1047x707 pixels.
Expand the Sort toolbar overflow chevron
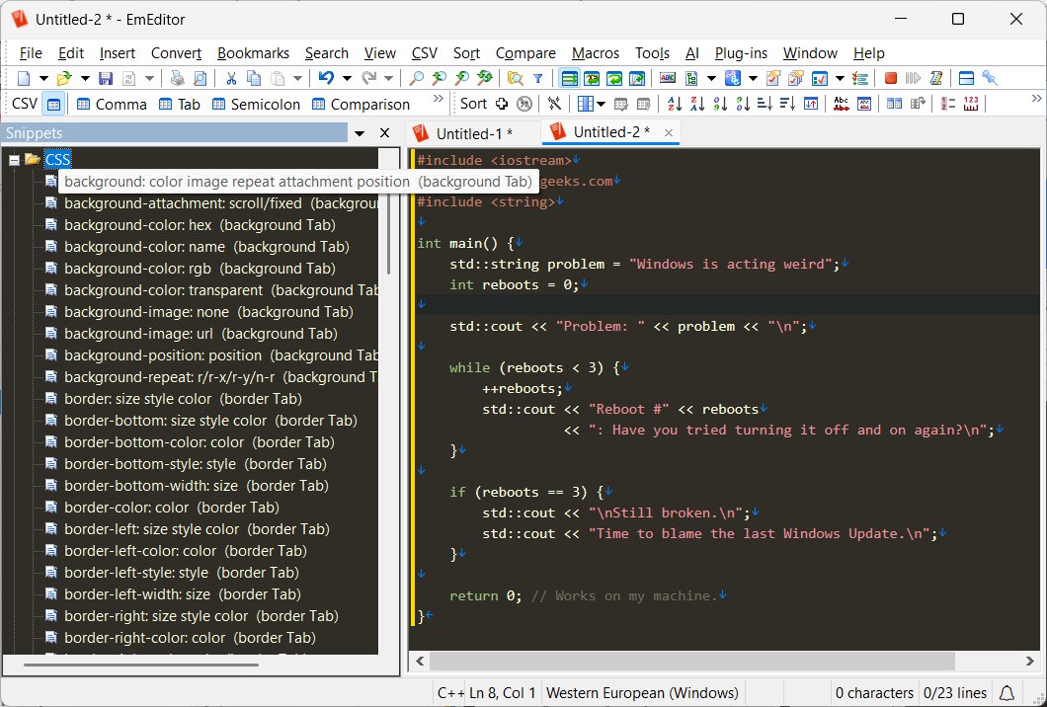click(1036, 99)
